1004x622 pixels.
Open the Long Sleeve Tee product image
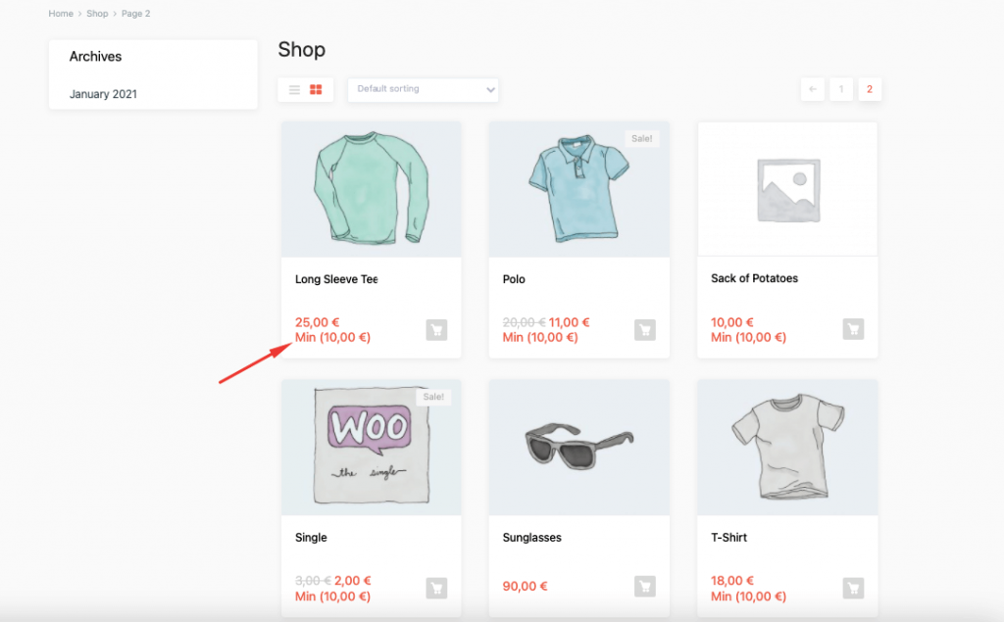point(371,189)
